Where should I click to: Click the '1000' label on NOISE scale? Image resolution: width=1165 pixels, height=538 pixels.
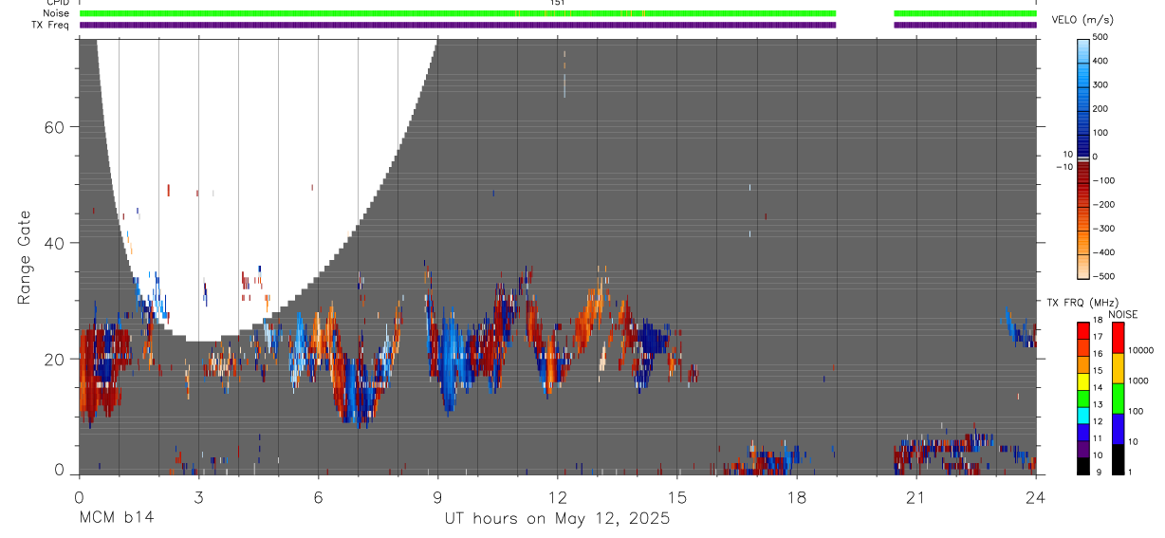[x=1137, y=380]
